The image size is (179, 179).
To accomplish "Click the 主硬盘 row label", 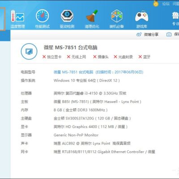I will click(26, 119).
